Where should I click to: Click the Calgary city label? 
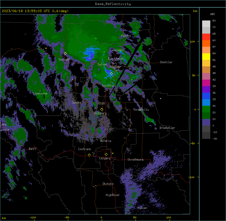pos(105,158)
